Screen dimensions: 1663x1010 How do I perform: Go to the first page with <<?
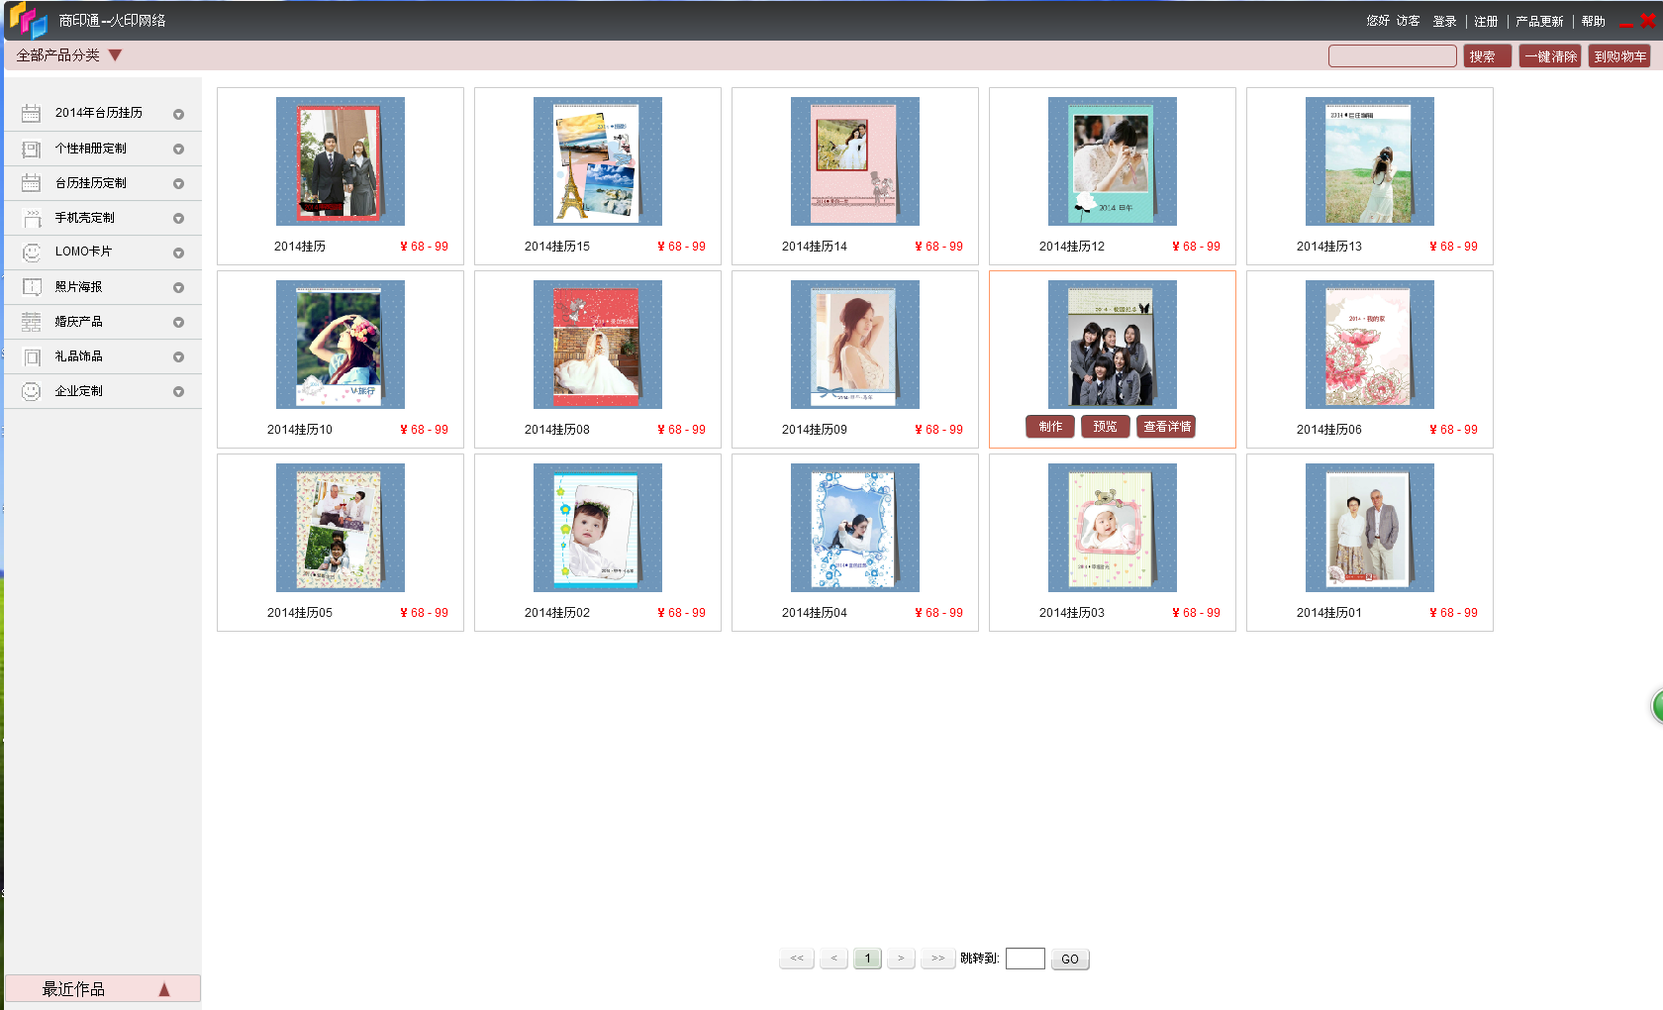[797, 959]
